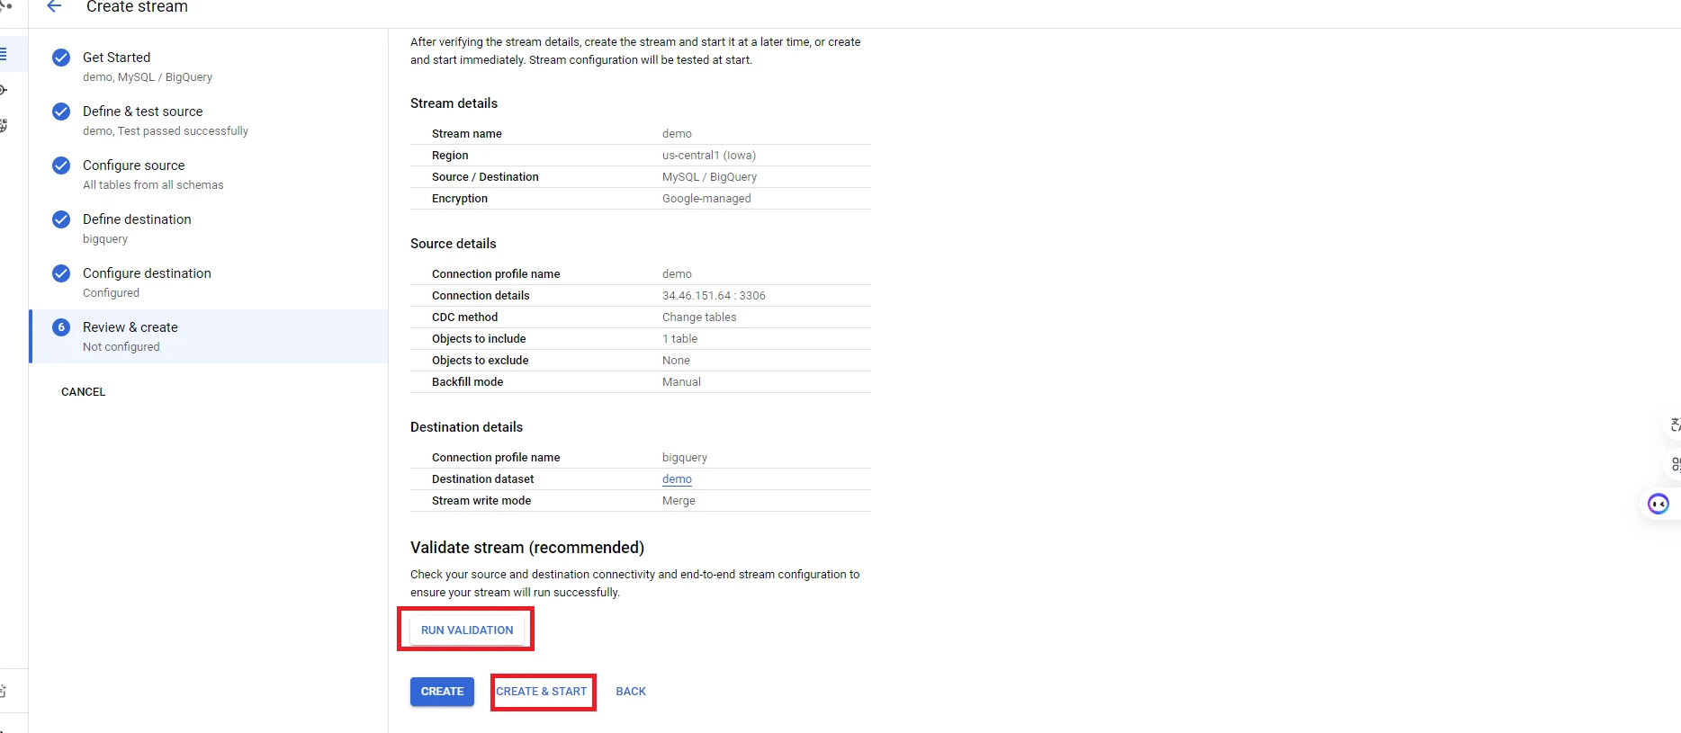The image size is (1681, 733).
Task: Click the CREATE & START button
Action: tap(542, 692)
